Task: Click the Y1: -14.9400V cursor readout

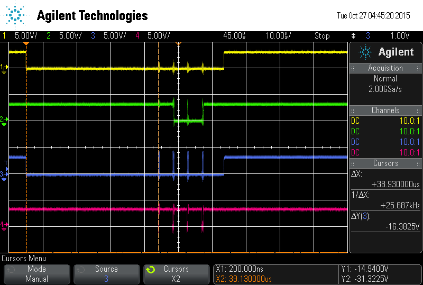Action: 365,269
